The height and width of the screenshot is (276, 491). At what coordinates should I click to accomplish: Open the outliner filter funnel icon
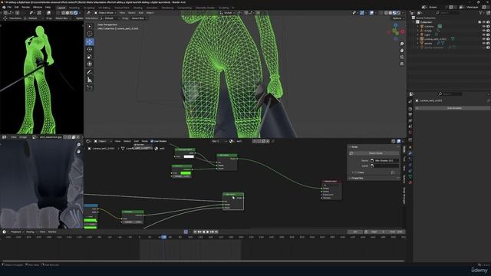[x=481, y=13]
